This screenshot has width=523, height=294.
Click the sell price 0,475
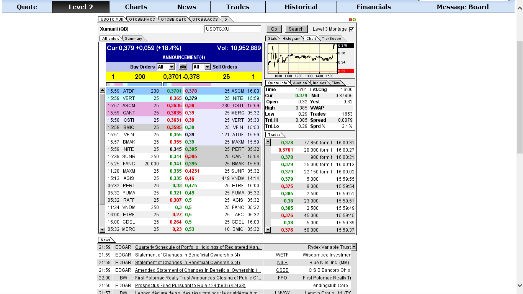191,186
